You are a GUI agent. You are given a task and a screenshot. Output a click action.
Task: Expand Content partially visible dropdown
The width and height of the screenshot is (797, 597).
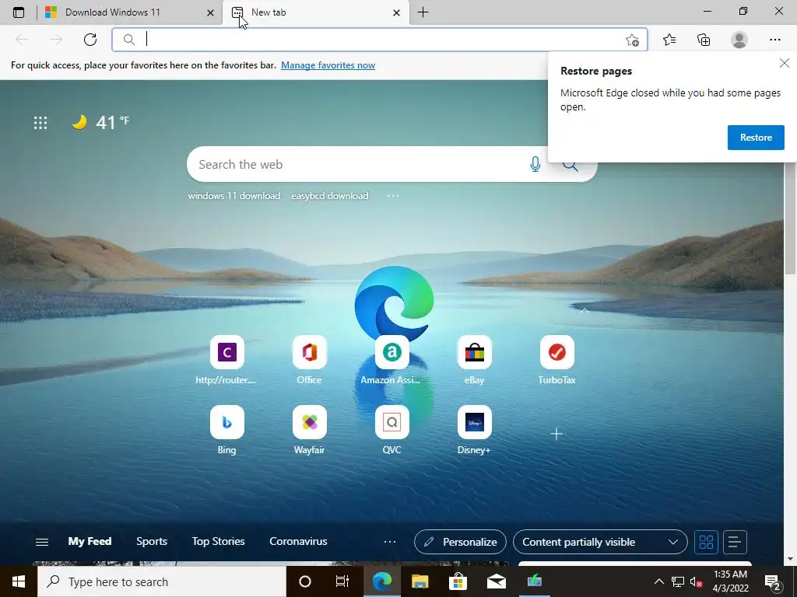[x=600, y=542]
